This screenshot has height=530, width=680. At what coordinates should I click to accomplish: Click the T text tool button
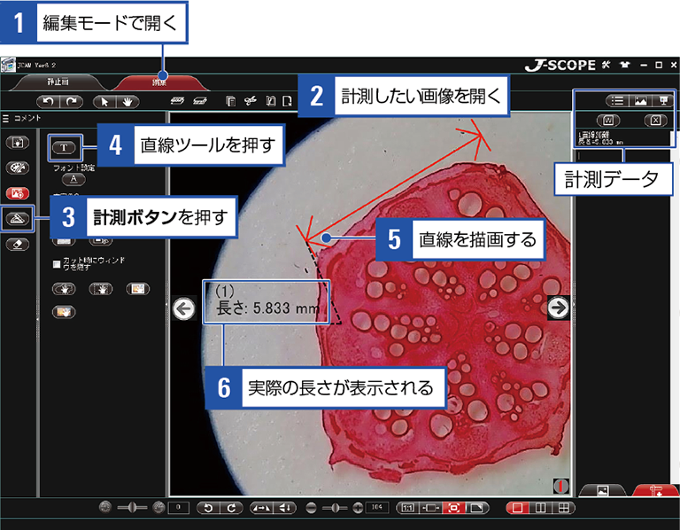pos(66,146)
